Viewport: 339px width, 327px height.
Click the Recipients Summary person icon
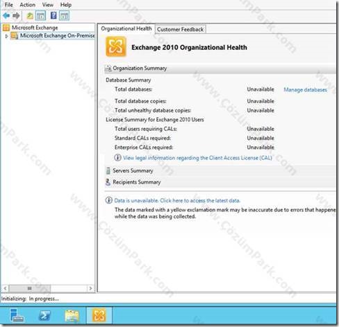point(108,182)
